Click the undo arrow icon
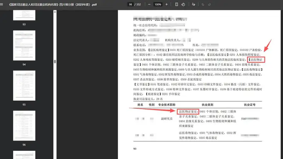This screenshot has width=283, height=159. (x=203, y=4)
